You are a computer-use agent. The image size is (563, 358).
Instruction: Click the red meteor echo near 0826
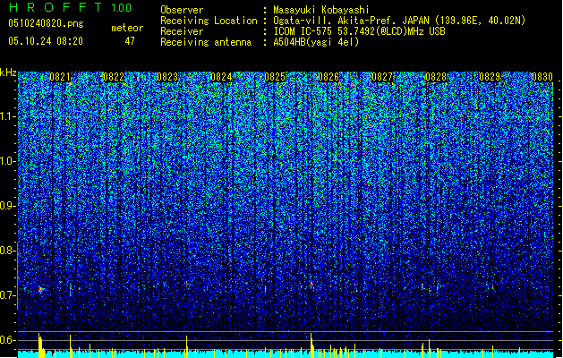tap(311, 284)
